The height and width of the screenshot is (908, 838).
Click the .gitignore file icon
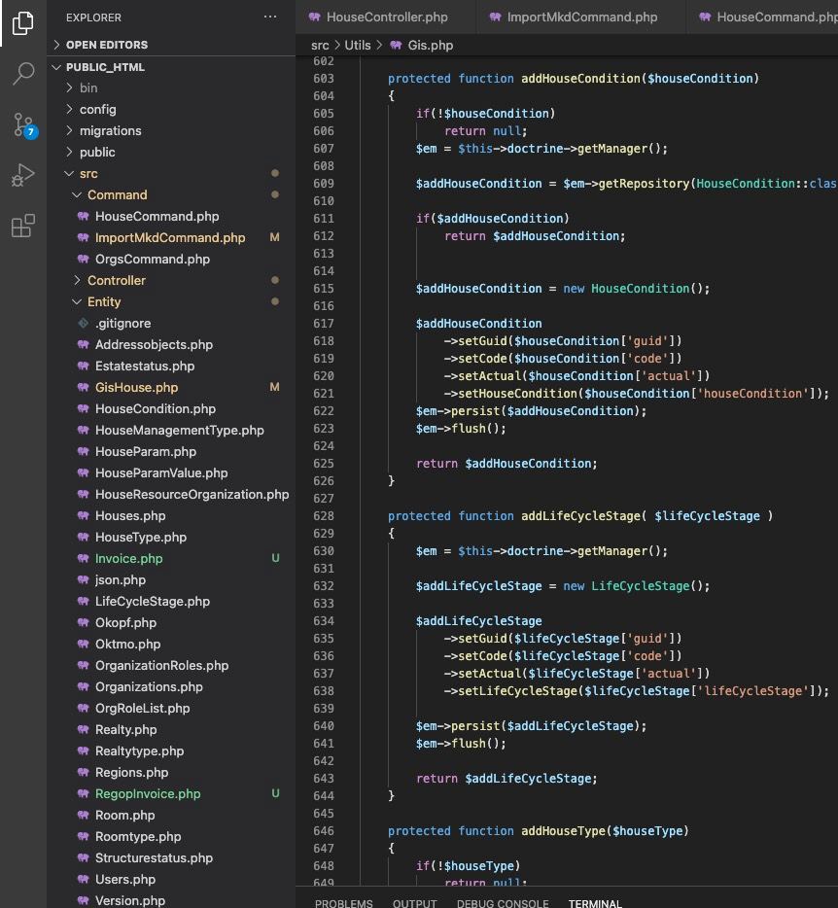[x=84, y=323]
